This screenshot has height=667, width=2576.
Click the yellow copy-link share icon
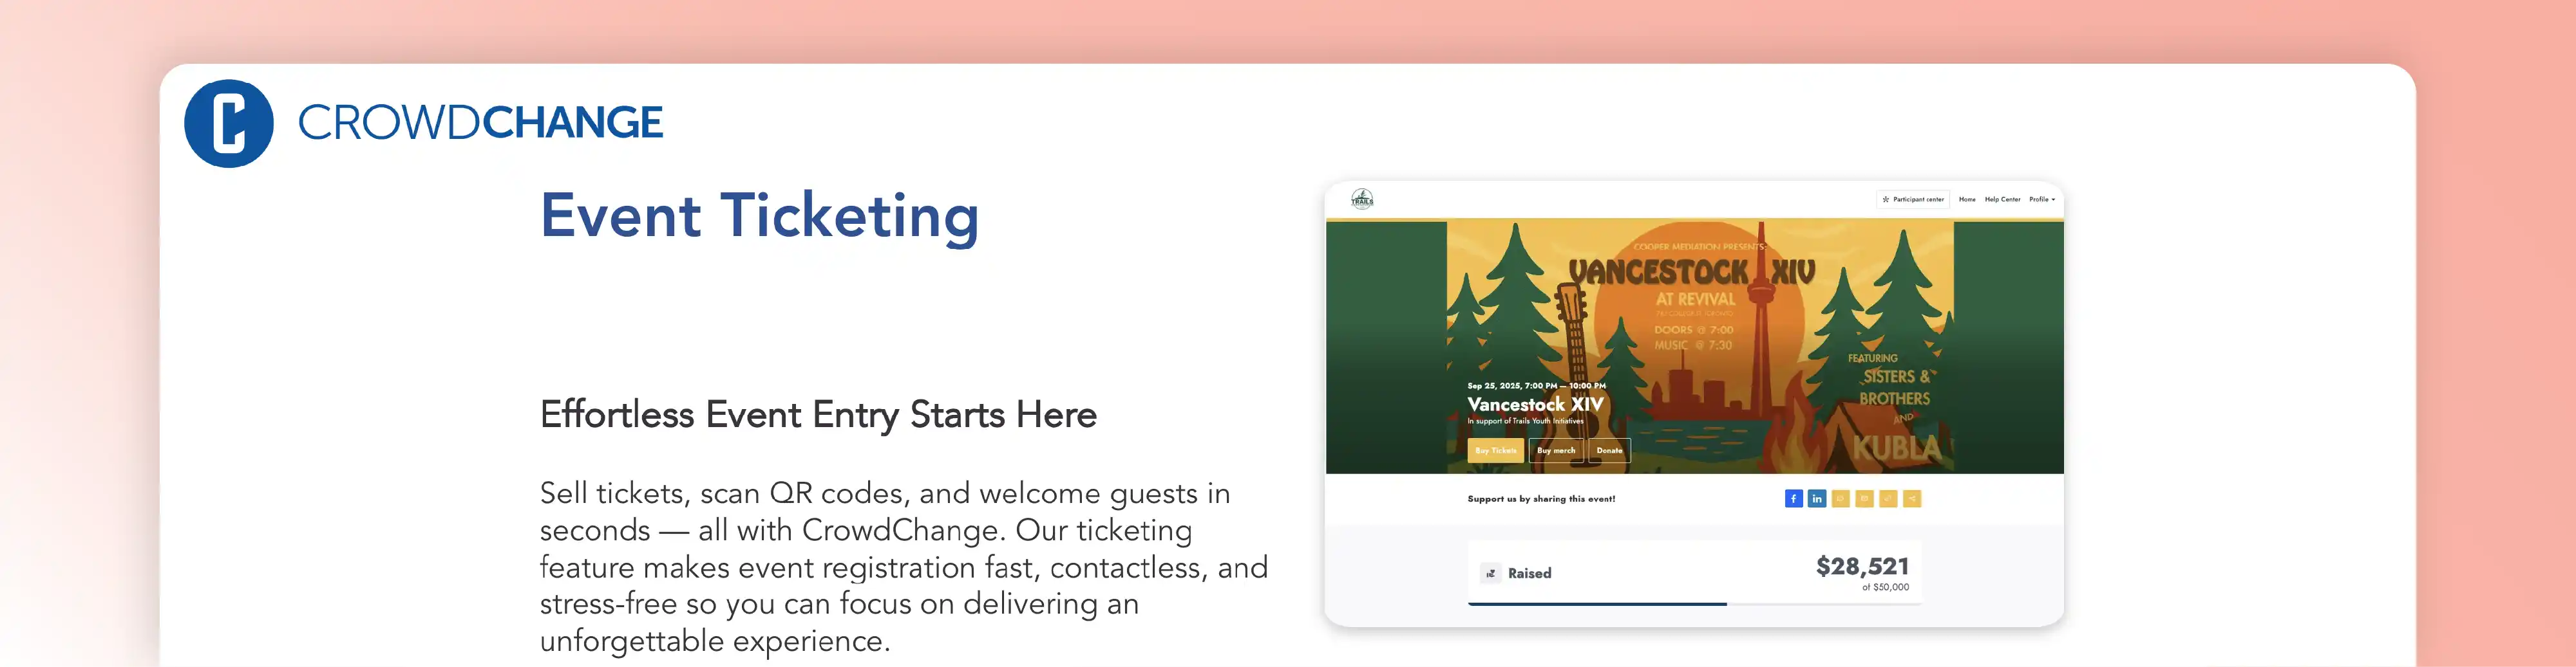(x=1888, y=498)
